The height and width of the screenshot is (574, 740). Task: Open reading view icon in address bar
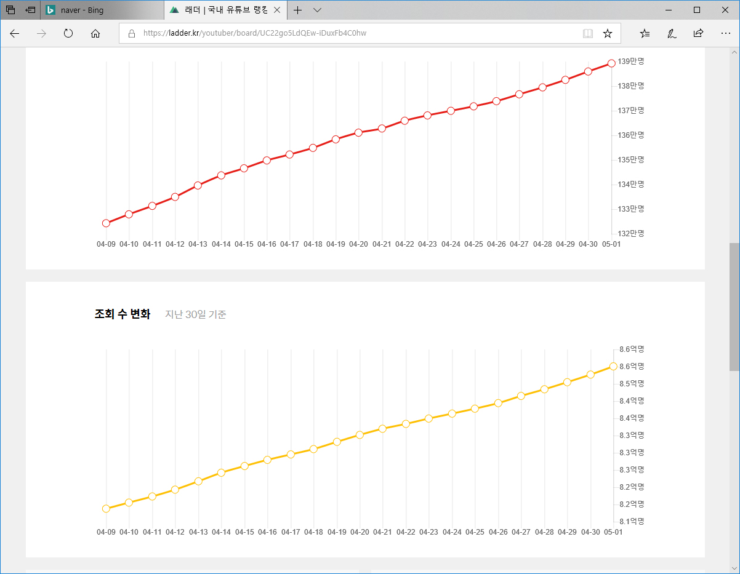(x=588, y=33)
